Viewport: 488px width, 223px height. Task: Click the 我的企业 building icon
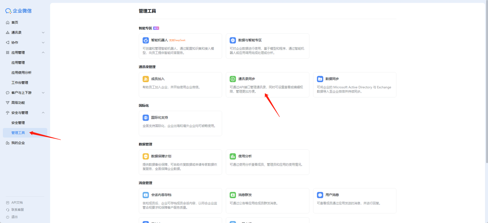[8, 143]
